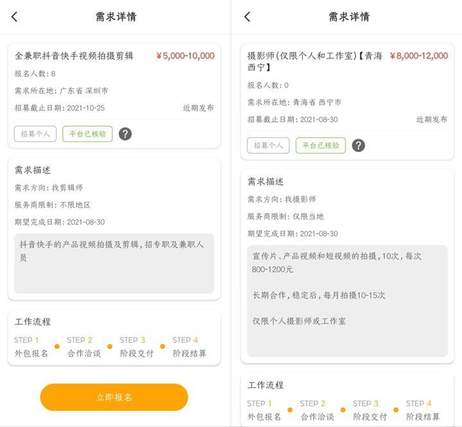Tap STEP 4 阶段结算 in left workflow
The height and width of the screenshot is (427, 462).
[x=189, y=347]
